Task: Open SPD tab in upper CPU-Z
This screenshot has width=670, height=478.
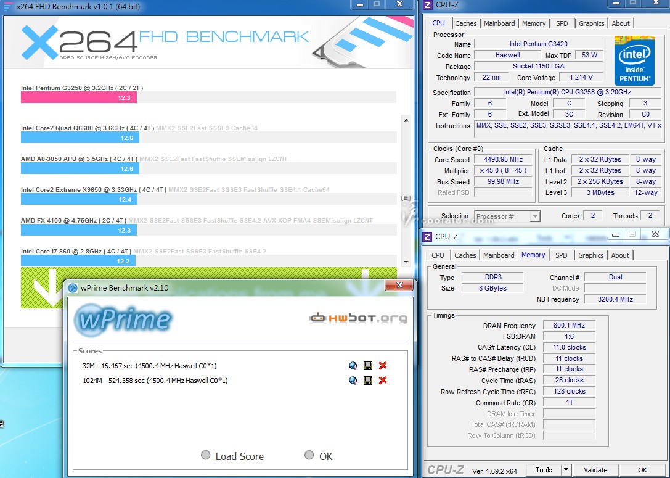Action: pos(562,23)
